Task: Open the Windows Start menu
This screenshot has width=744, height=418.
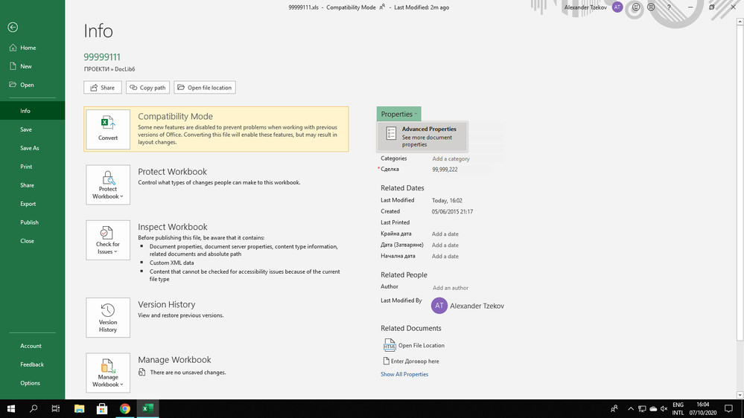Action: (x=11, y=408)
